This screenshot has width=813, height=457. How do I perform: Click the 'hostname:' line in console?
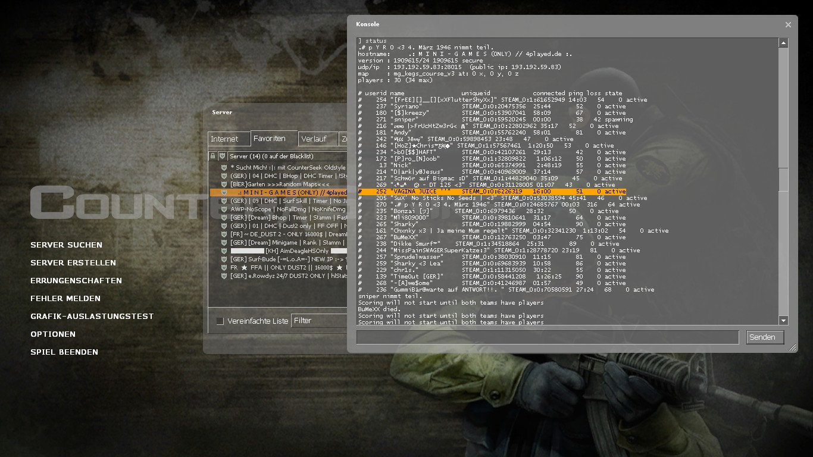(x=465, y=54)
